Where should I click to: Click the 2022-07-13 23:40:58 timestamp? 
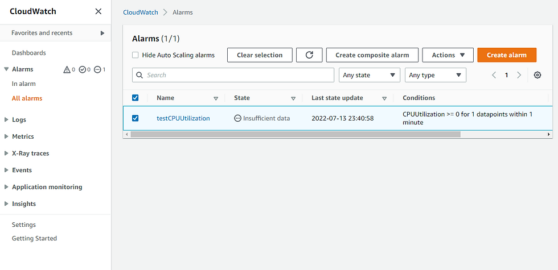click(343, 118)
